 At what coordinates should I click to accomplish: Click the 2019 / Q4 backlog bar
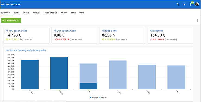click(118, 75)
